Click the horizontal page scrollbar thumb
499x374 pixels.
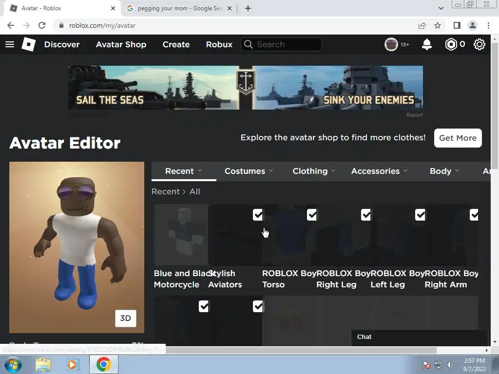pyautogui.click(x=301, y=350)
